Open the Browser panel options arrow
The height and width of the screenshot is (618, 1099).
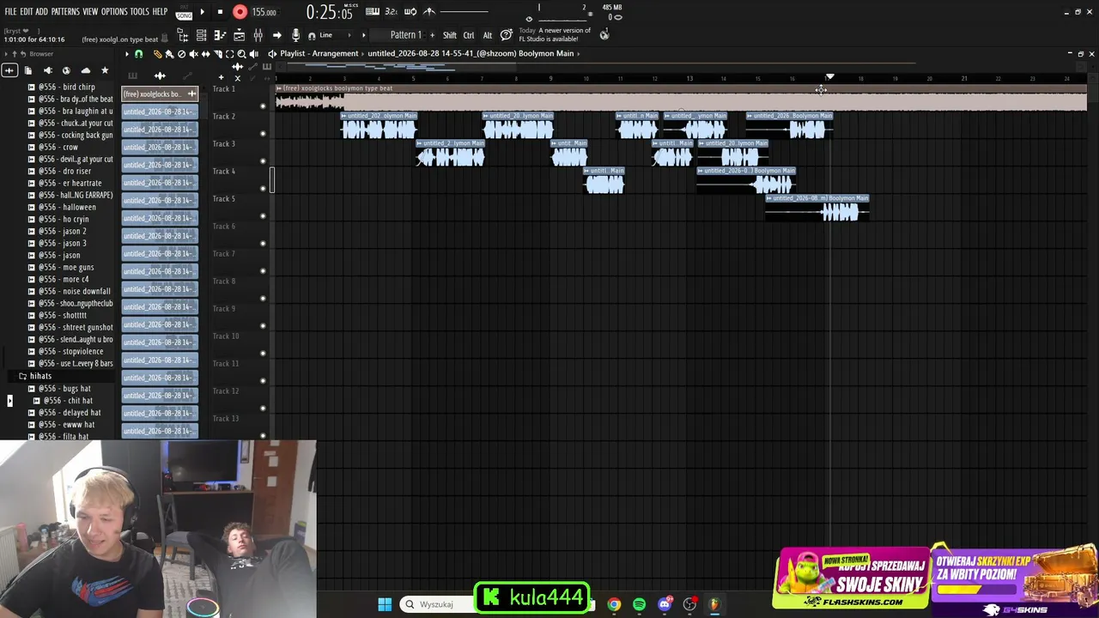[x=6, y=54]
